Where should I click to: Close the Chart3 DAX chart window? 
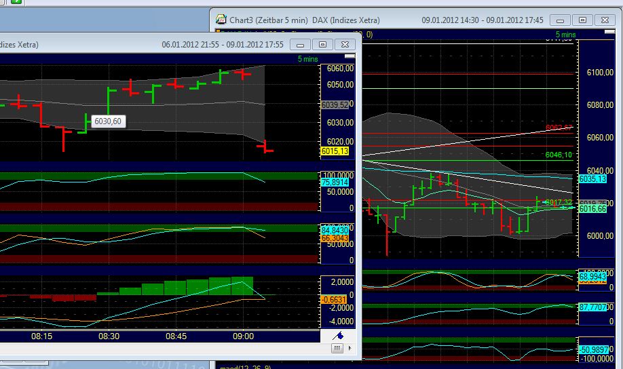pyautogui.click(x=604, y=20)
